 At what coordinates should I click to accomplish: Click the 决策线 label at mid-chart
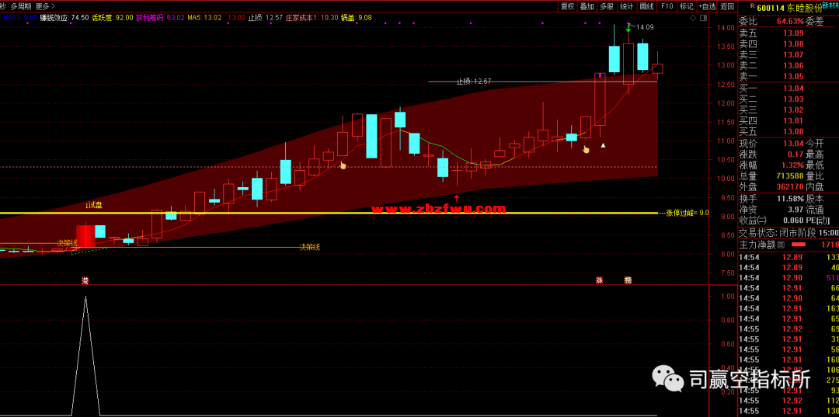(309, 247)
